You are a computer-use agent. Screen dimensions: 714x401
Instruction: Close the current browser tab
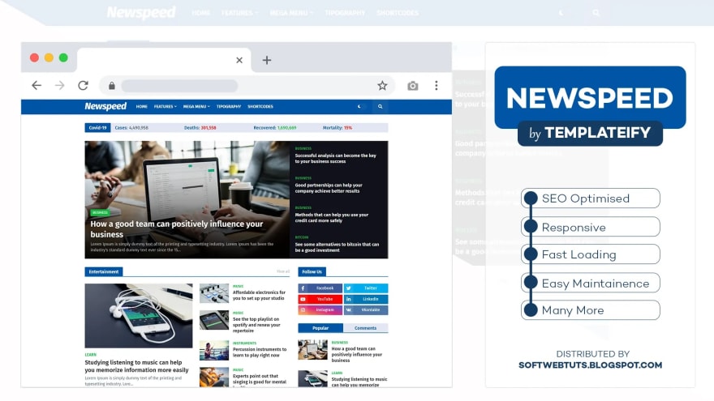(239, 60)
